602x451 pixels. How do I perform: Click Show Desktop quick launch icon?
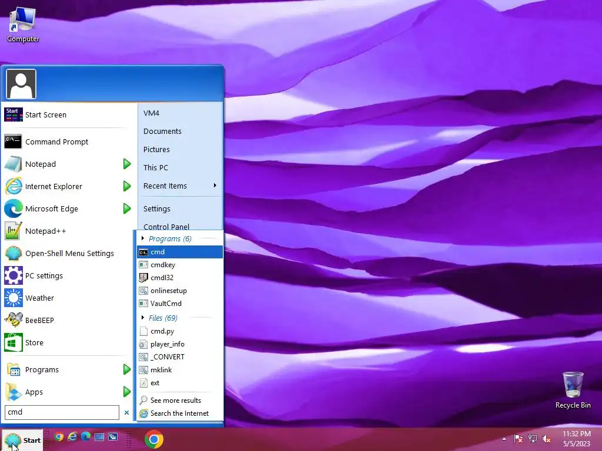pos(99,437)
